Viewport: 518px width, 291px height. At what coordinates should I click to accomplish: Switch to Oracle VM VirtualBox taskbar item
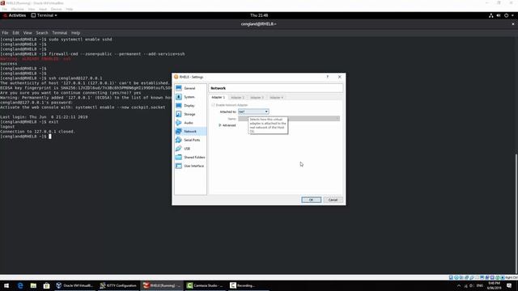74,285
